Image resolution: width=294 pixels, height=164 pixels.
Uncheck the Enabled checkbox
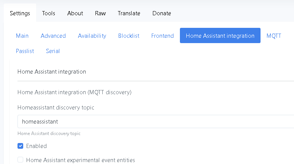click(21, 146)
